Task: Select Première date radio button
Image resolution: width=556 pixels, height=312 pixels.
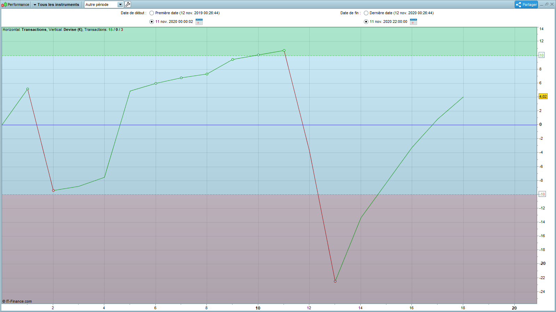Action: tap(152, 13)
